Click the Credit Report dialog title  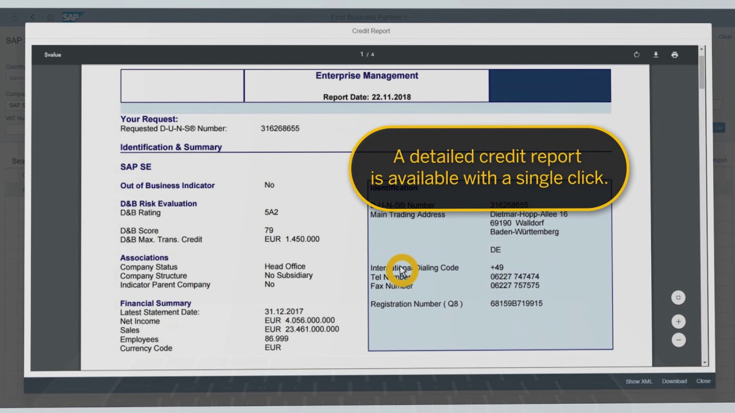click(371, 31)
